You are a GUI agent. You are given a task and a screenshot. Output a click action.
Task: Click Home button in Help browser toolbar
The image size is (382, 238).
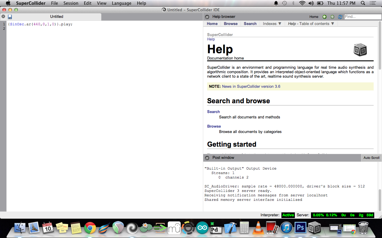(314, 17)
